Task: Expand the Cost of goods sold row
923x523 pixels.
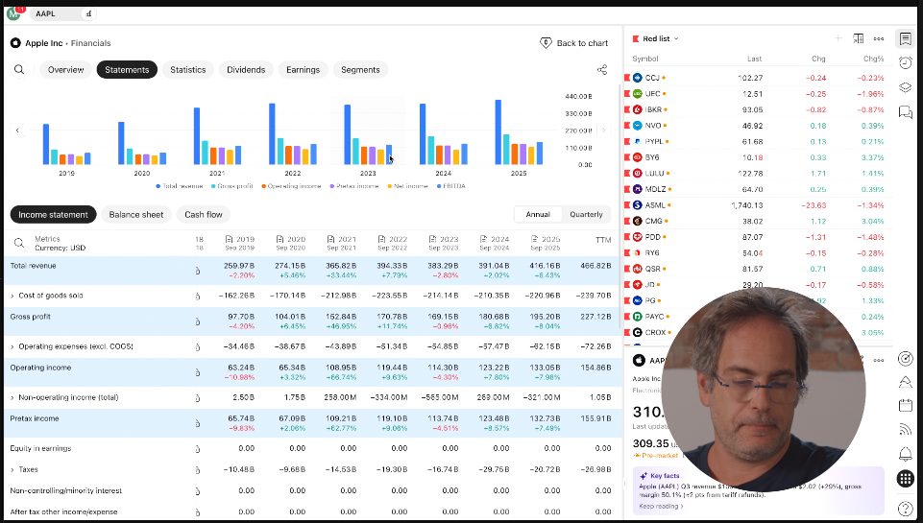Action: tap(12, 296)
